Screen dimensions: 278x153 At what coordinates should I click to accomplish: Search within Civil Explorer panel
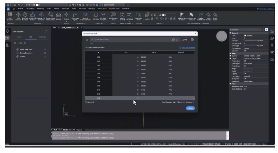point(46,31)
